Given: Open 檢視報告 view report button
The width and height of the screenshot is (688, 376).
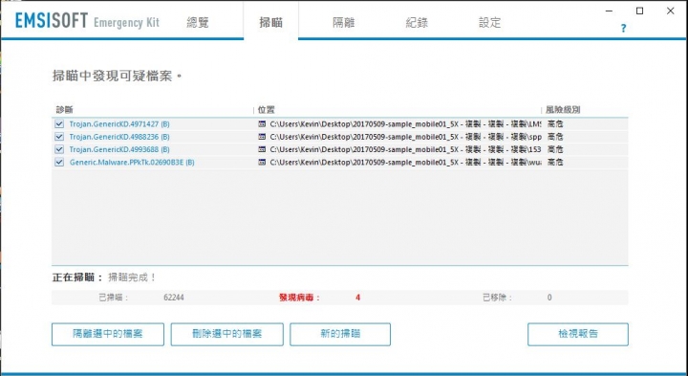Looking at the screenshot, I should tap(578, 334).
